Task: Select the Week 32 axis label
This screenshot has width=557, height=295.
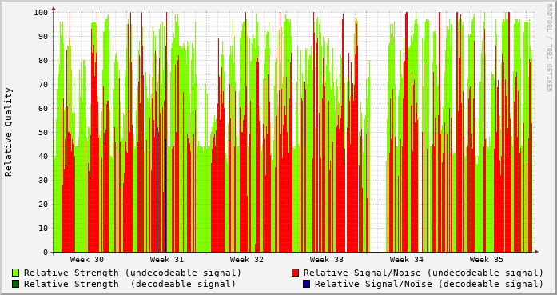Action: (x=247, y=260)
